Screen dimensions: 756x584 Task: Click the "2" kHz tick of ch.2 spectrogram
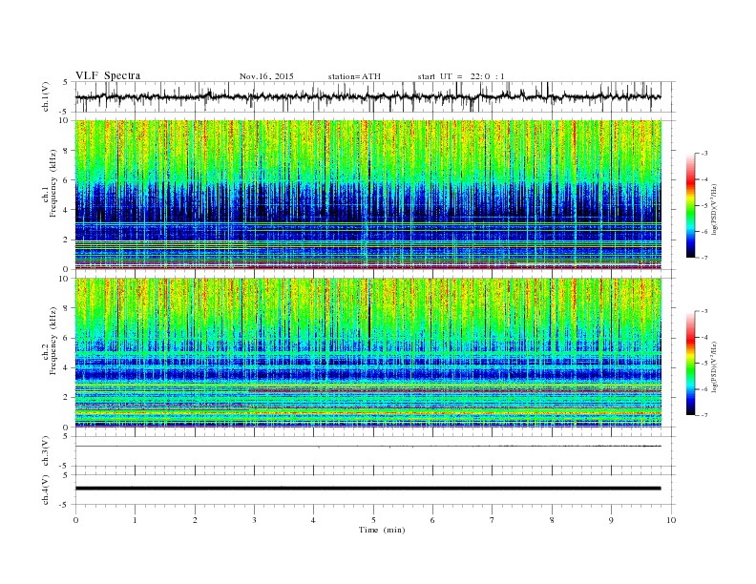[66, 397]
